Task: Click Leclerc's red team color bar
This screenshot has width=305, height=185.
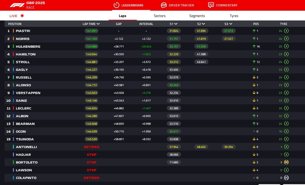Action: pyautogui.click(x=13, y=108)
